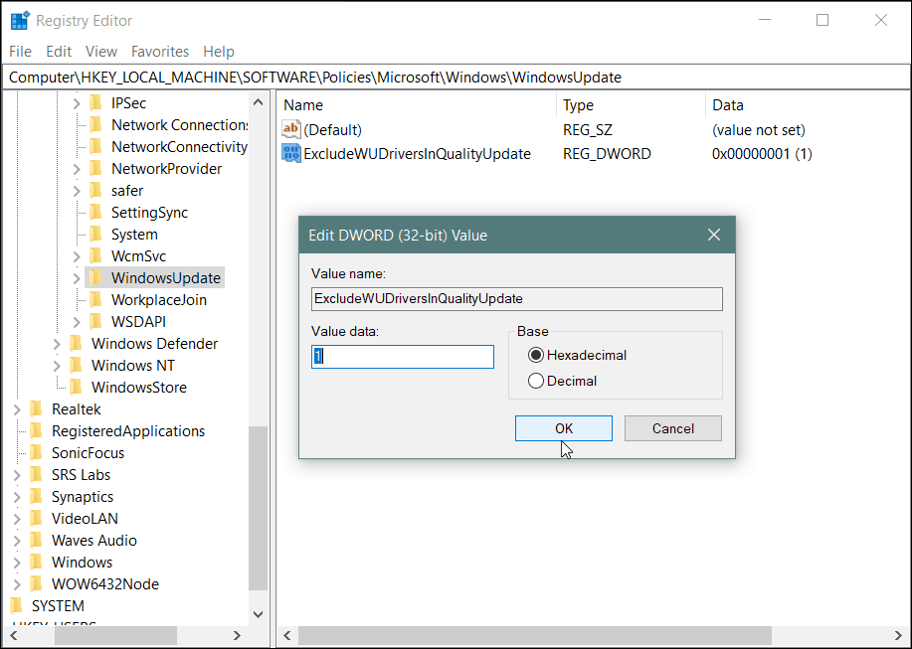Expand the NetworkProvider key

77,169
